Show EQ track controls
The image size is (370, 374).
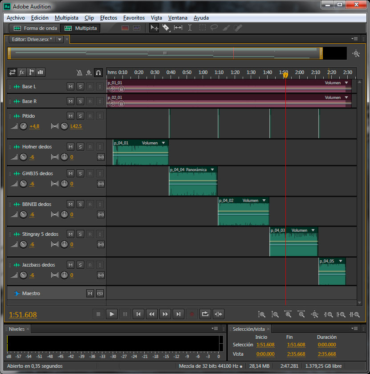click(40, 72)
